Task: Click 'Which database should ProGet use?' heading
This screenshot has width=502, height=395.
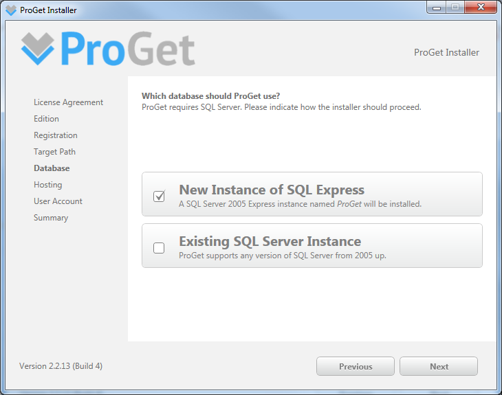Action: (210, 96)
